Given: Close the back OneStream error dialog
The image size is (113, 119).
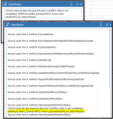Looking at the screenshot, I should 81,4.
